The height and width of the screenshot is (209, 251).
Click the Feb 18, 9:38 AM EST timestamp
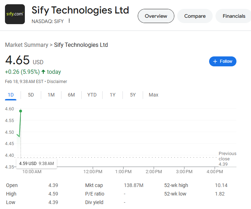tap(24, 82)
